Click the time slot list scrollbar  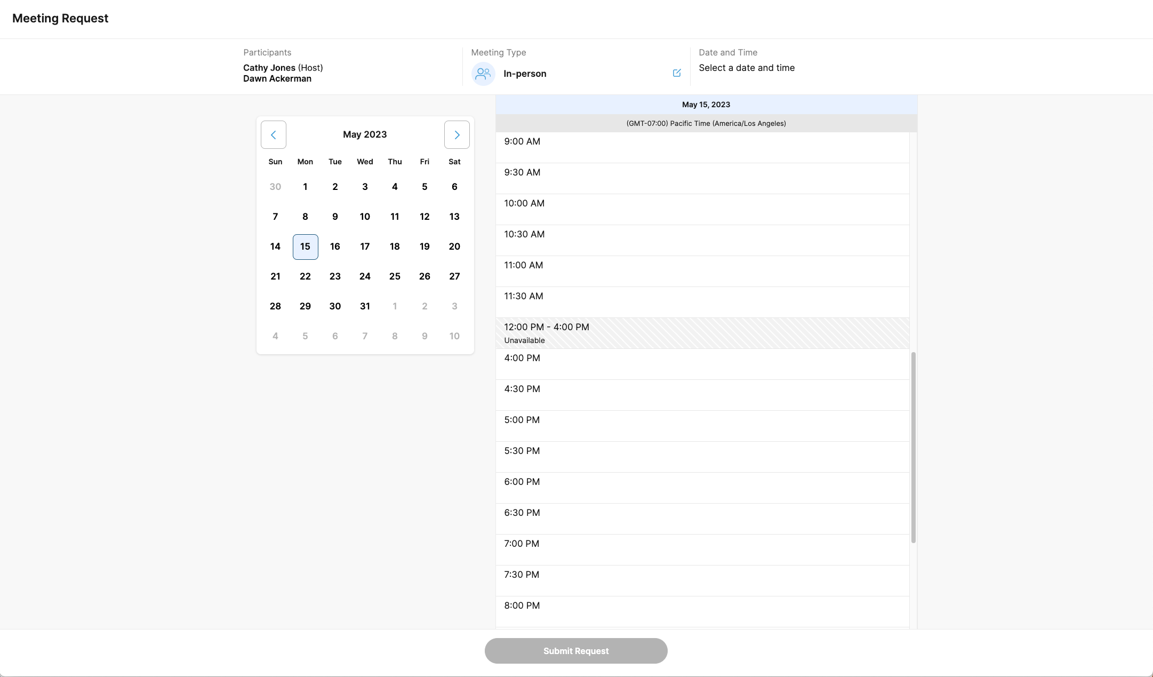pos(913,447)
